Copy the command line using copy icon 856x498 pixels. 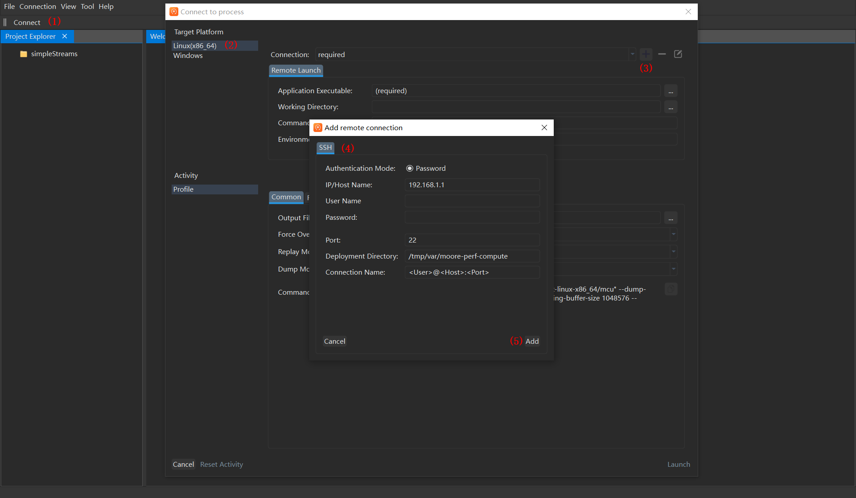(671, 289)
